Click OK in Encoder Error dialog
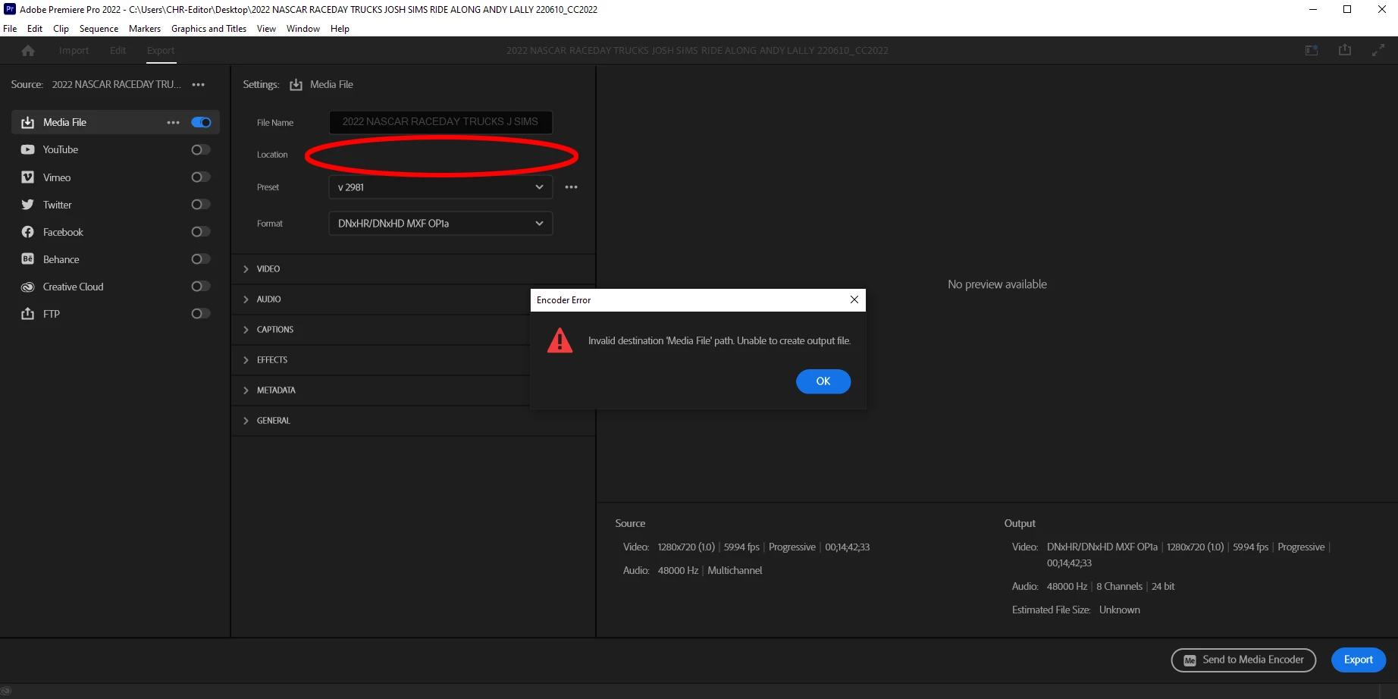The width and height of the screenshot is (1398, 699). (823, 381)
